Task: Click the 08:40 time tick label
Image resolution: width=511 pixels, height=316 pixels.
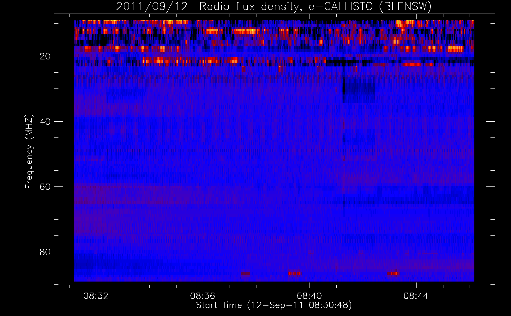Action: coord(309,296)
